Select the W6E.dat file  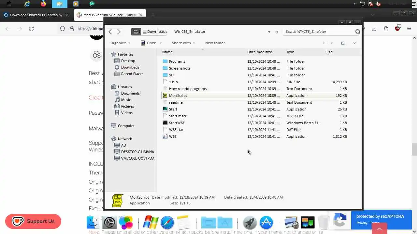176,130
